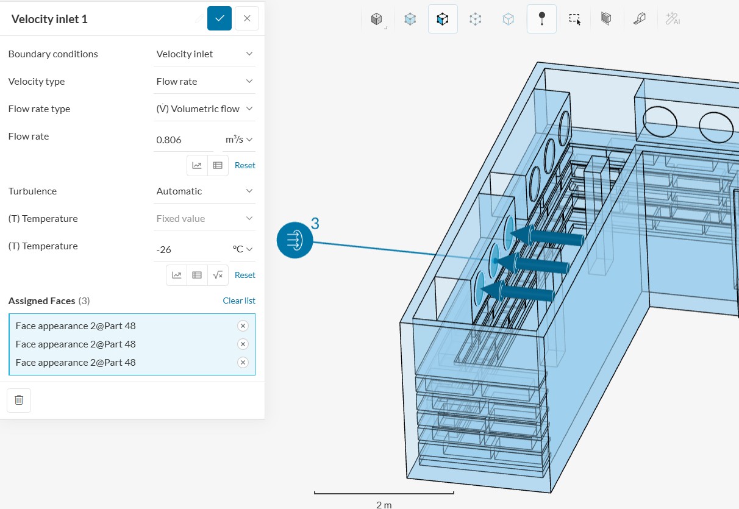The height and width of the screenshot is (509, 739).
Task: Toggle the pin annotation display
Action: tap(541, 19)
